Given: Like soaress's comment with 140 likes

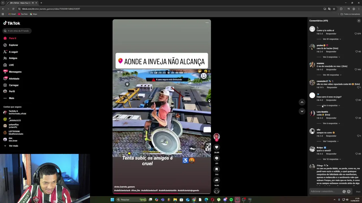Looking at the screenshot, I should tap(356, 69).
